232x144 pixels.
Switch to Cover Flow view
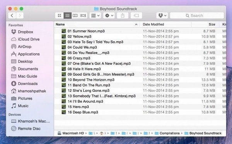(83, 15)
